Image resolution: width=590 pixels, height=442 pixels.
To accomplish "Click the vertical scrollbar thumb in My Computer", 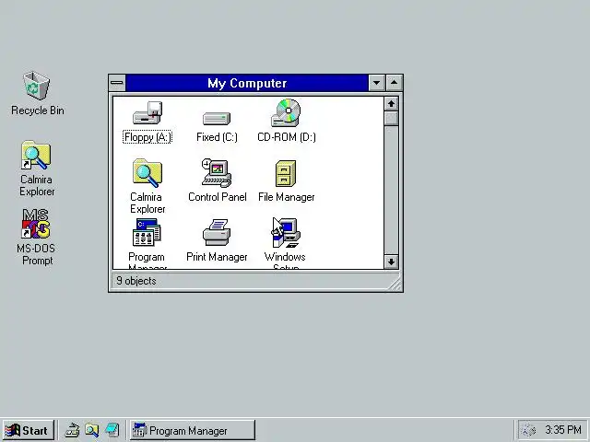I will (x=391, y=119).
